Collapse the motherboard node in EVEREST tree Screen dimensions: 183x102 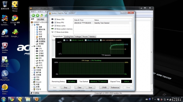pyautogui.click(x=32, y=46)
